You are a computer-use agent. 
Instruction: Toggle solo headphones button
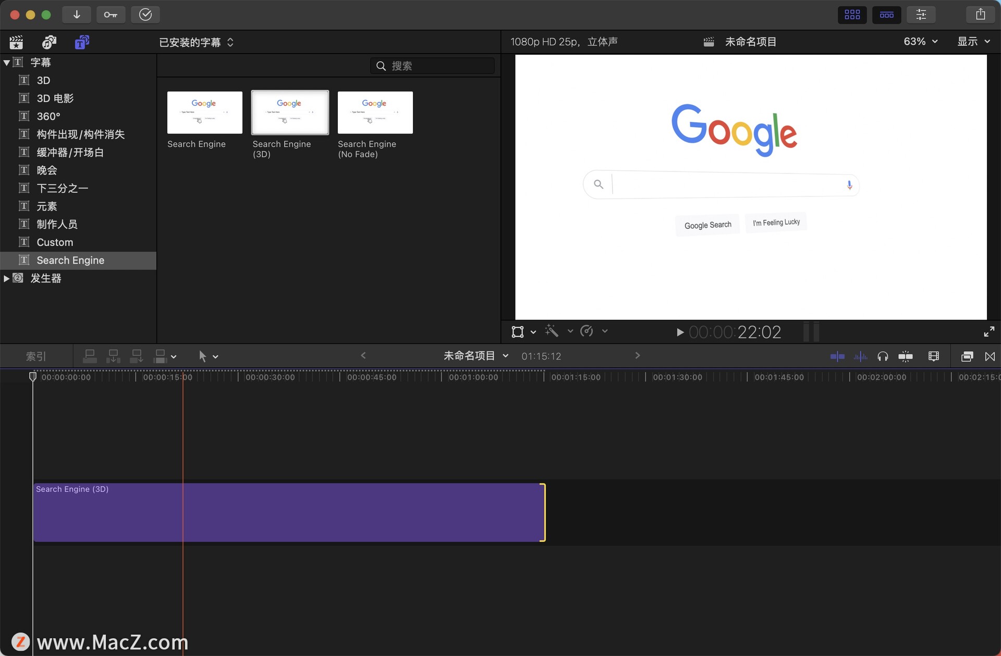[x=883, y=356]
